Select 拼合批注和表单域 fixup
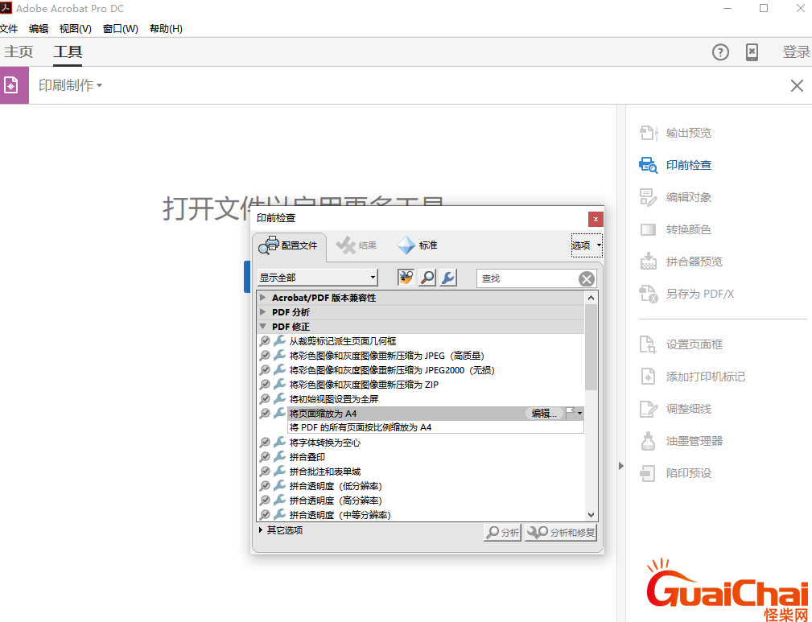812x622 pixels. coord(324,472)
